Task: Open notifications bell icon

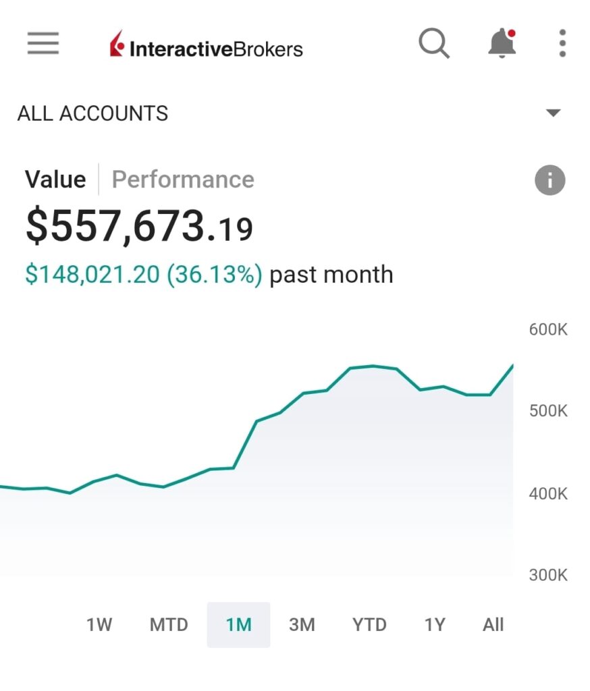Action: tap(502, 43)
